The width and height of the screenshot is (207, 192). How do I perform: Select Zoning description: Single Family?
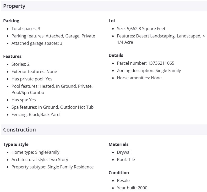(149, 70)
